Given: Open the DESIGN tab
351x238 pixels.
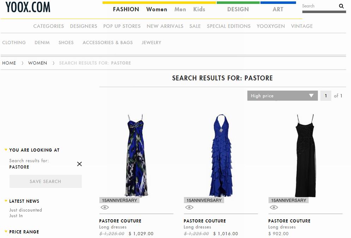Looking at the screenshot, I should 238,9.
